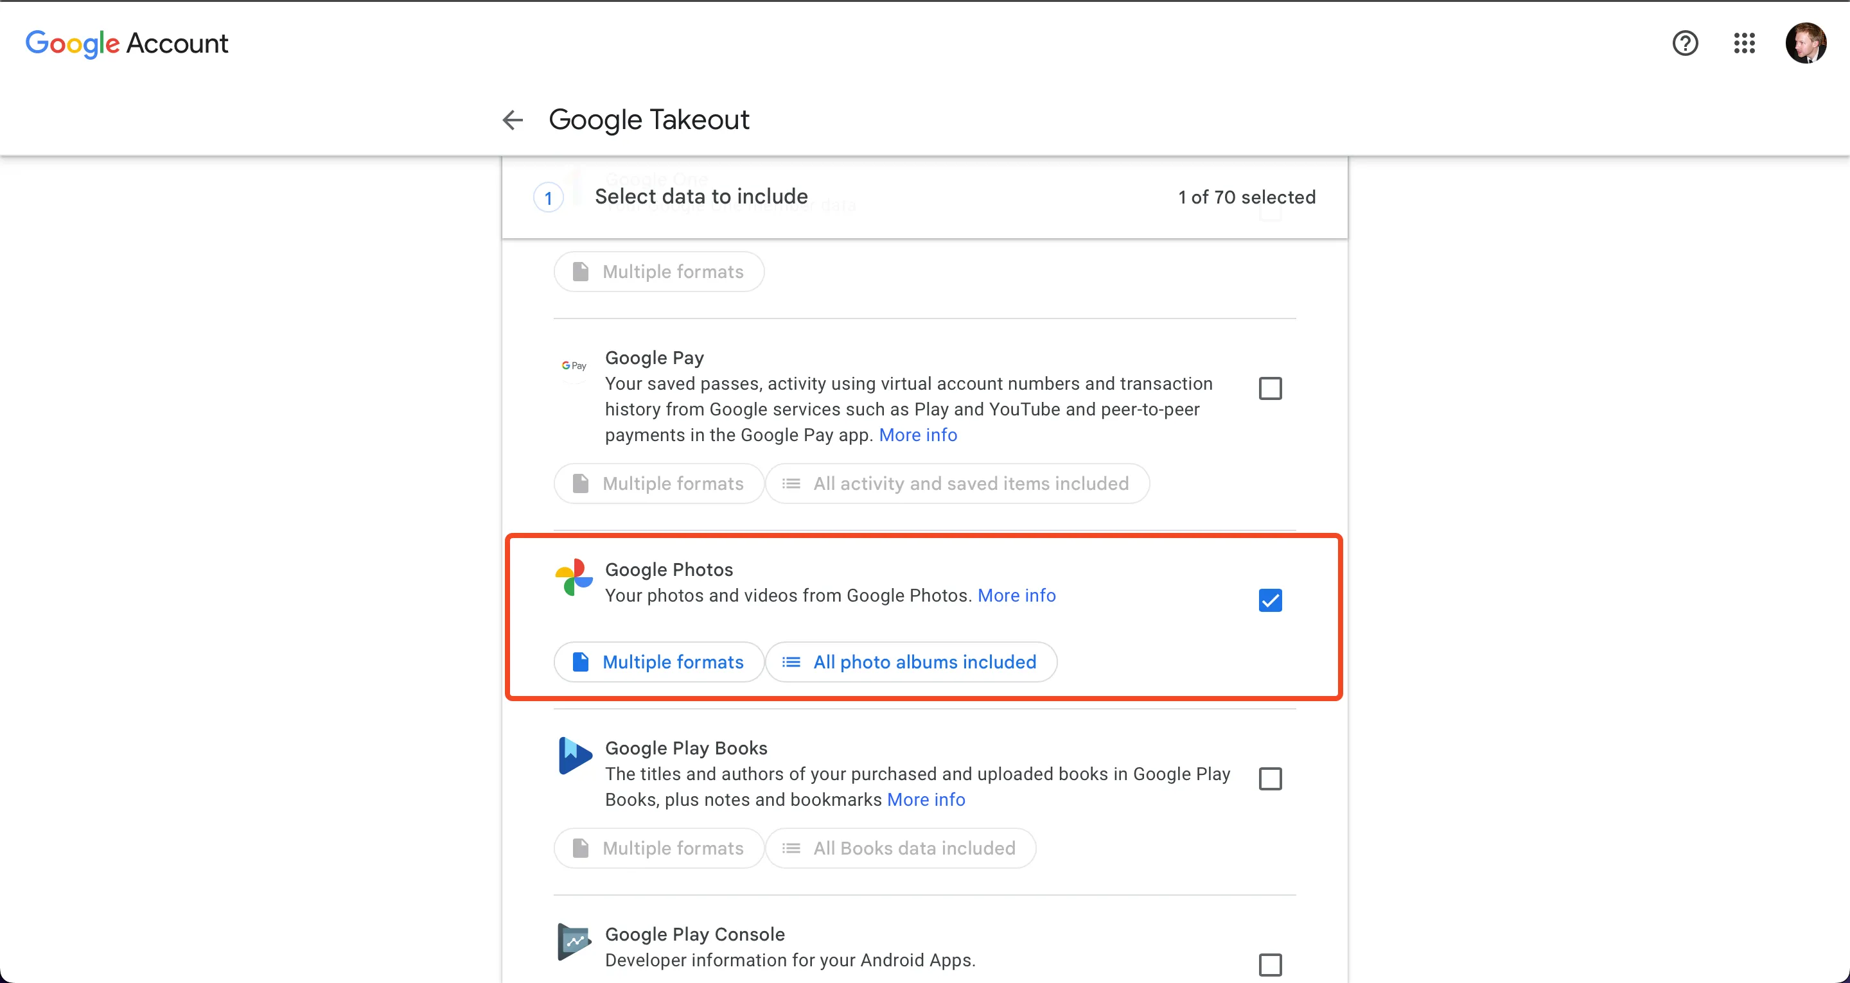
Task: Open More info link for Google Pay
Action: (x=917, y=435)
